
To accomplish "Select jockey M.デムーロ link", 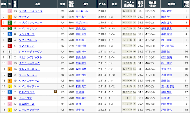I will 82,23.
